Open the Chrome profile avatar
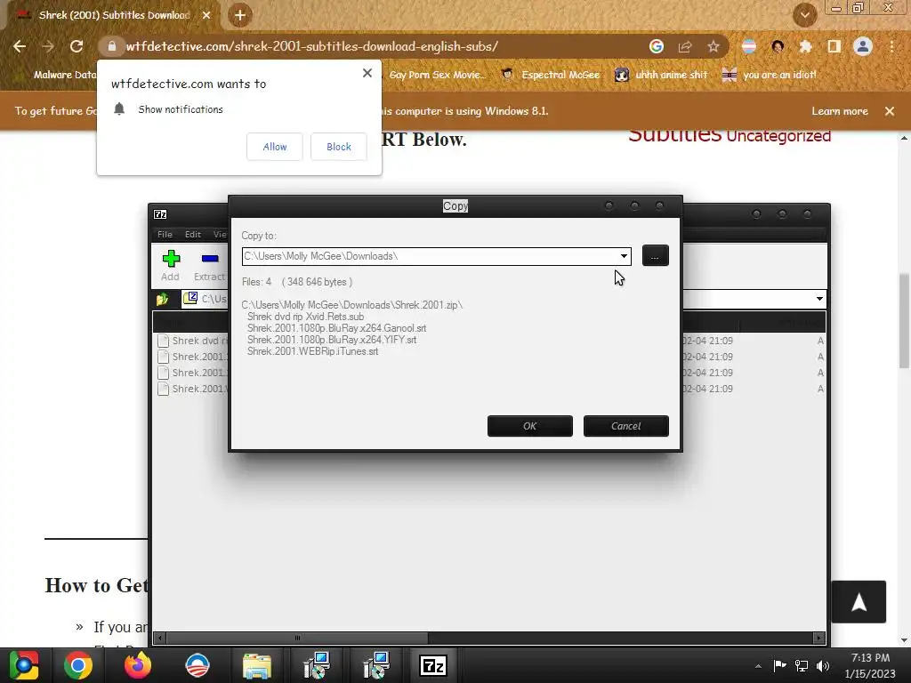Screen dimensions: 911x683 863,46
